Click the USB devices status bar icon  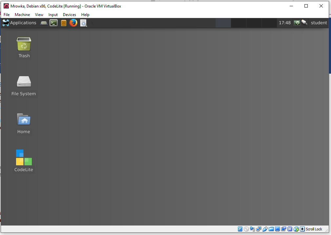tap(265, 229)
